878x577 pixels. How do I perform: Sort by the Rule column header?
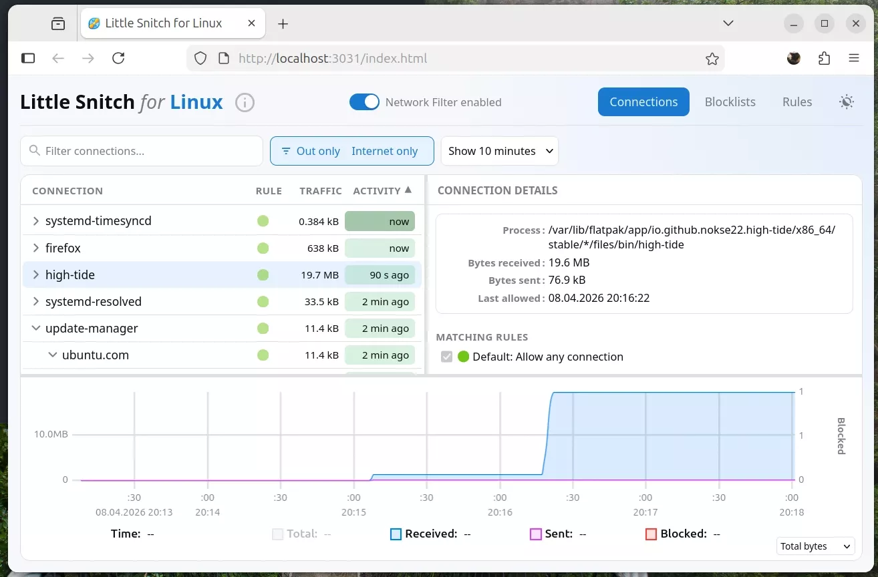click(x=269, y=191)
